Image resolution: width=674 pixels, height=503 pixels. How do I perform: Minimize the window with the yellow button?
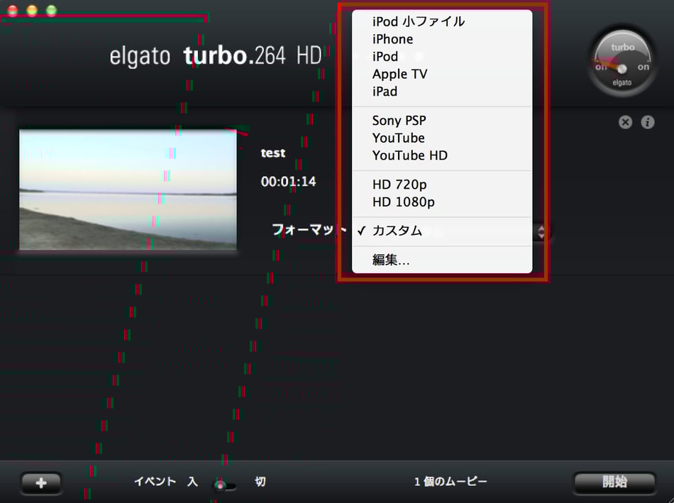[x=32, y=11]
